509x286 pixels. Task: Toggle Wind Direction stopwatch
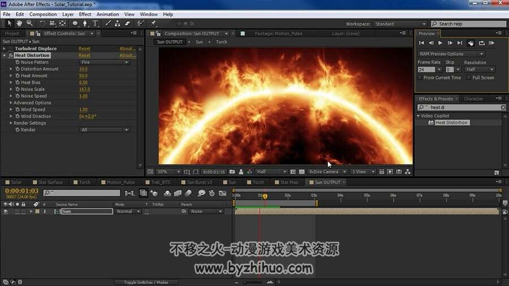click(18, 116)
